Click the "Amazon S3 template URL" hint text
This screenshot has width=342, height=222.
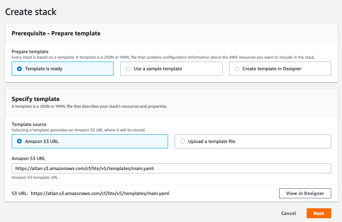(35, 178)
